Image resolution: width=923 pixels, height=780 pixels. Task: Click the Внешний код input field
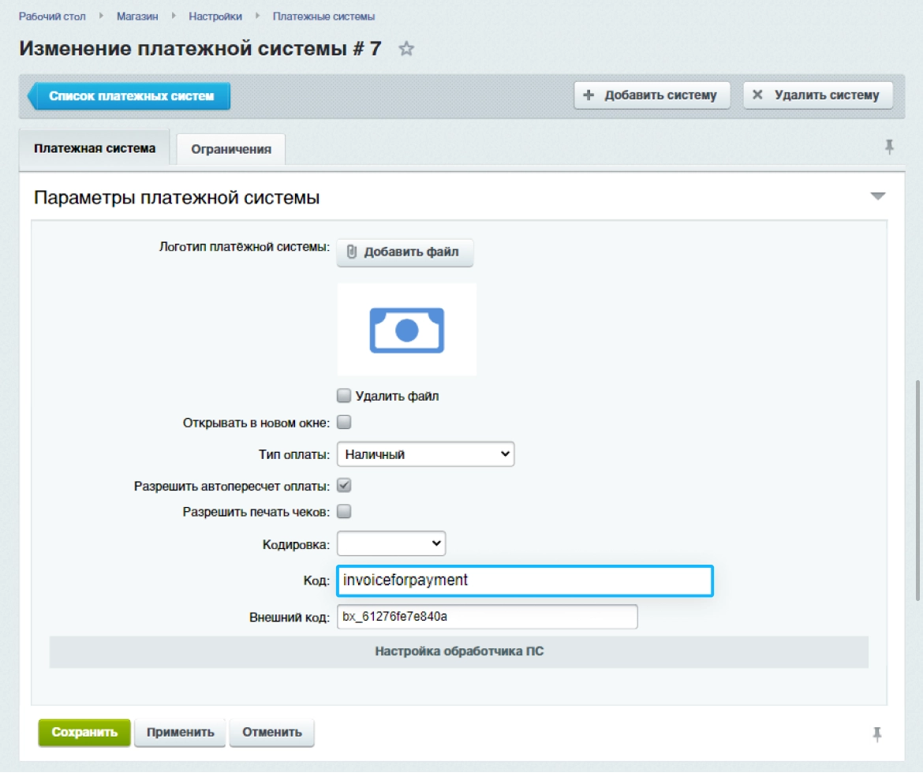coord(487,617)
